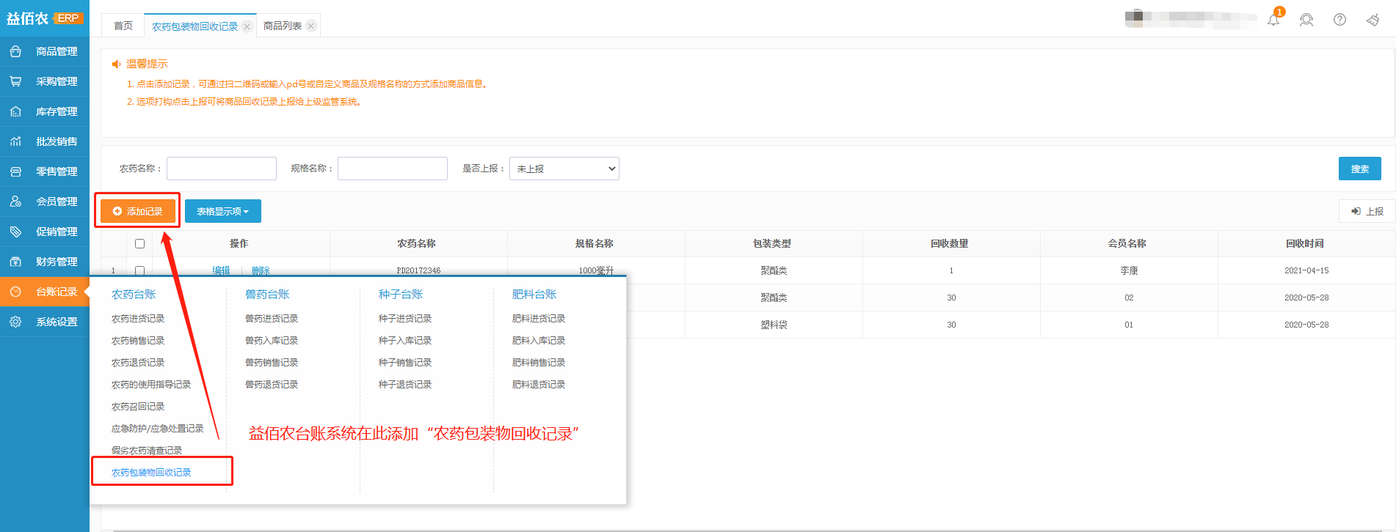1396x532 pixels.
Task: Open 商品管理 in the sidebar
Action: pos(45,51)
